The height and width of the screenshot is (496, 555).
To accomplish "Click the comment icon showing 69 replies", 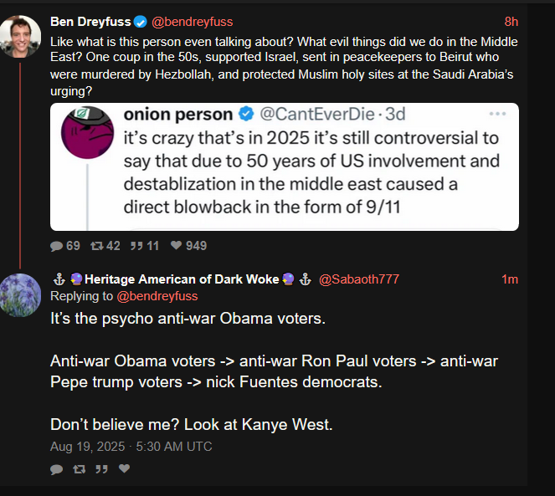I will click(x=56, y=246).
